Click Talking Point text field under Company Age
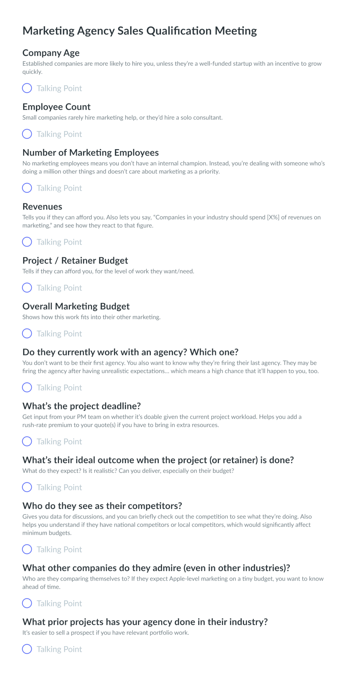 (x=59, y=88)
